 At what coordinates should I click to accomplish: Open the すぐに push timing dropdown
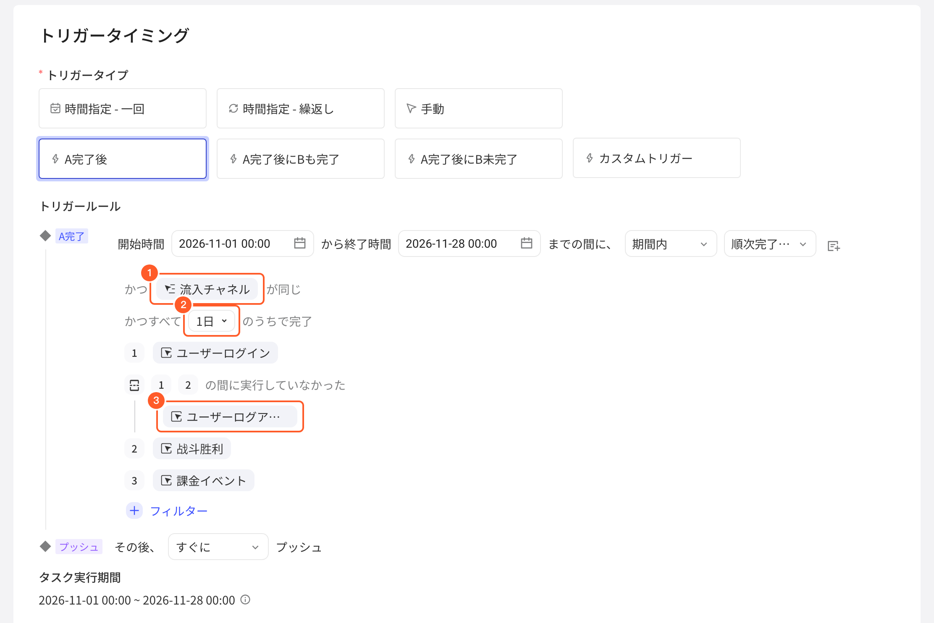coord(218,547)
